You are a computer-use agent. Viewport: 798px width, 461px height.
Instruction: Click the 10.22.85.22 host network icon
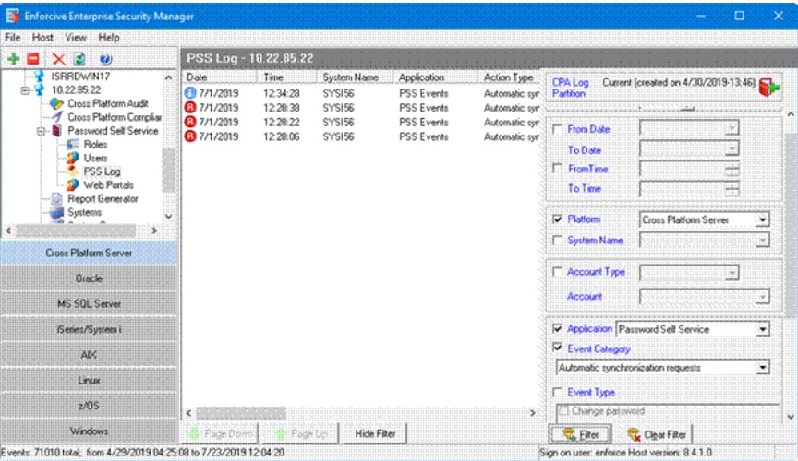pos(39,90)
